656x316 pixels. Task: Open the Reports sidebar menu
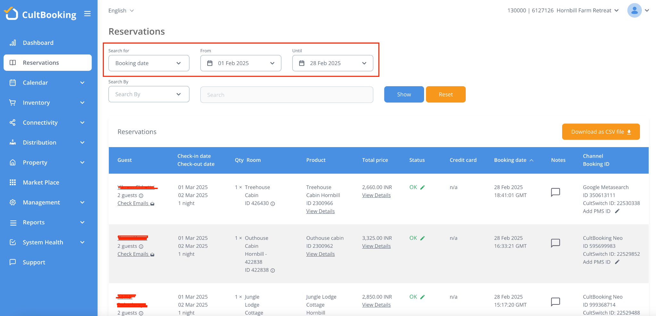(x=47, y=222)
